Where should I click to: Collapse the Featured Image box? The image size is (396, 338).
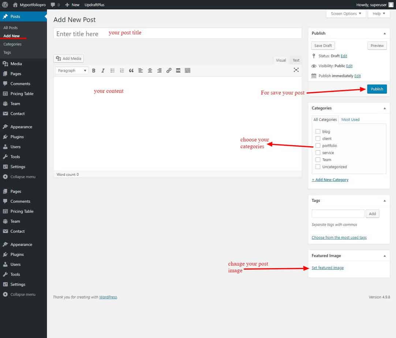pos(385,256)
